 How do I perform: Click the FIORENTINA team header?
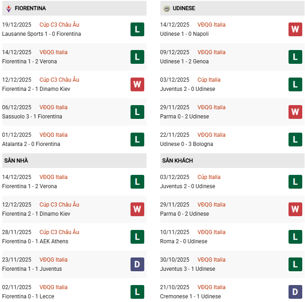[x=30, y=8]
